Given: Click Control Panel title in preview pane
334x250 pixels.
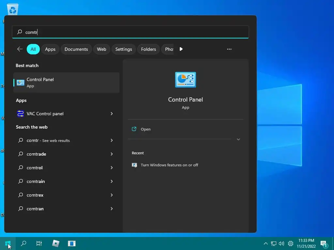Looking at the screenshot, I should [186, 100].
